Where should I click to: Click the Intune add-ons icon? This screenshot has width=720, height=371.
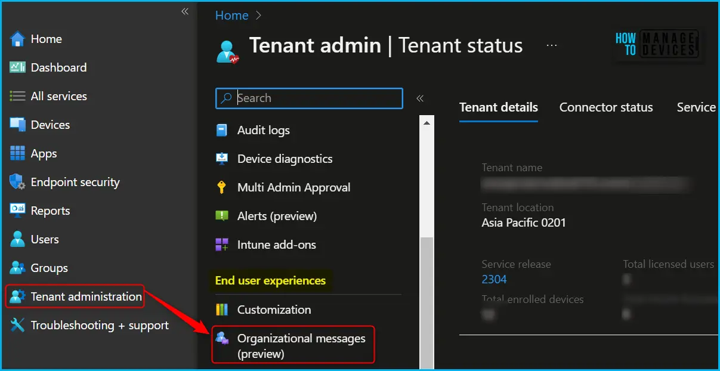[x=222, y=245]
